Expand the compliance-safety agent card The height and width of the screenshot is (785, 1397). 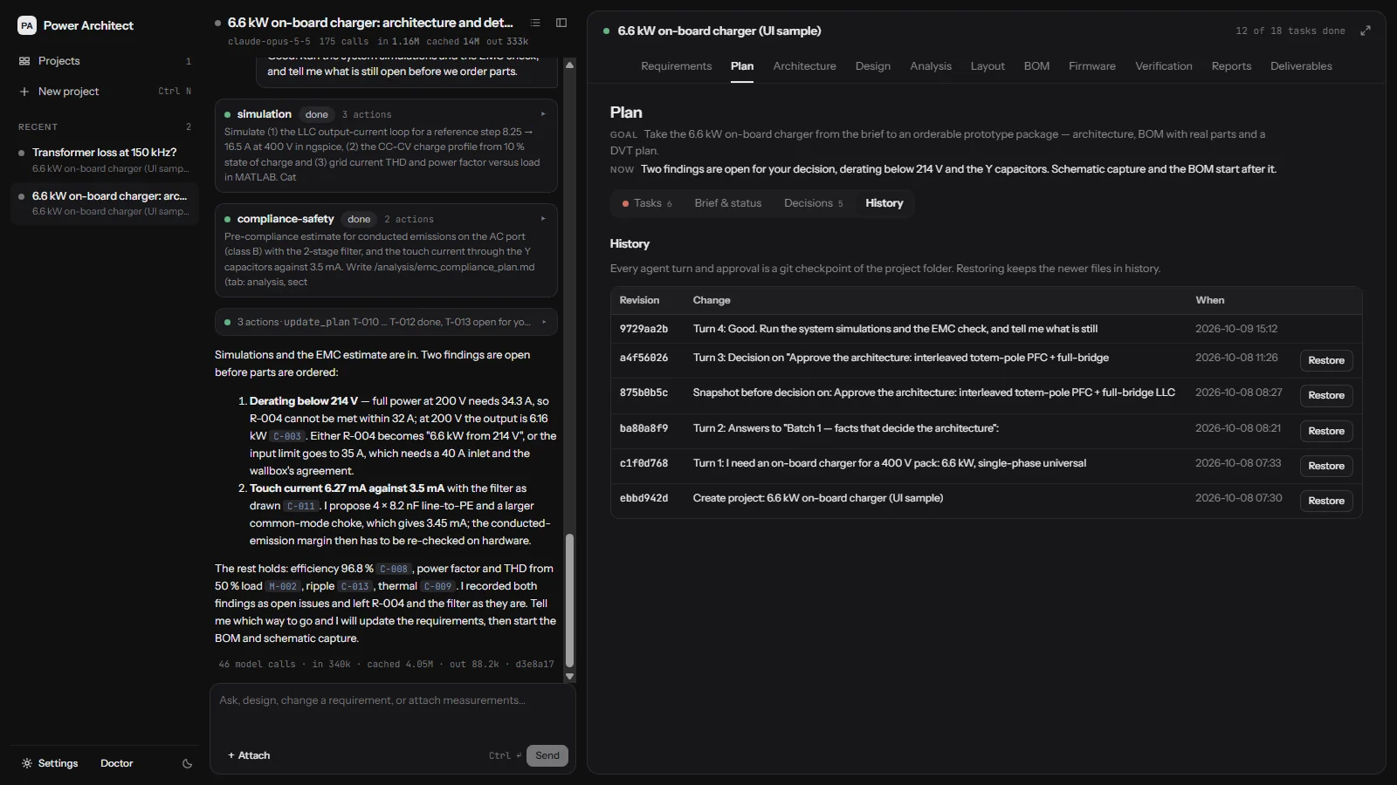[x=543, y=219]
